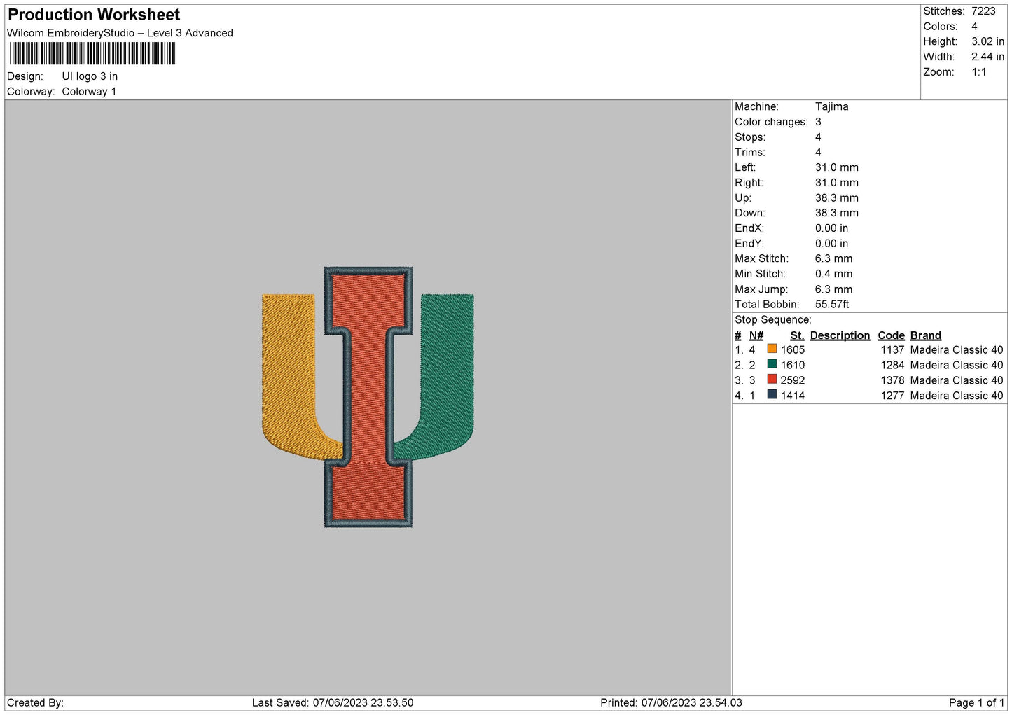Viewport: 1012px width, 715px height.
Task: Click the machine value 'Tajima'
Action: [831, 106]
